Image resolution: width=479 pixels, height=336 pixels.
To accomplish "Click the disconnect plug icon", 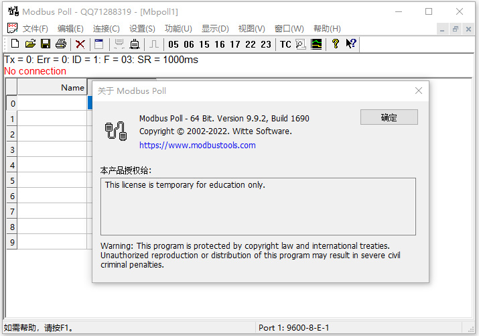I will [x=135, y=44].
